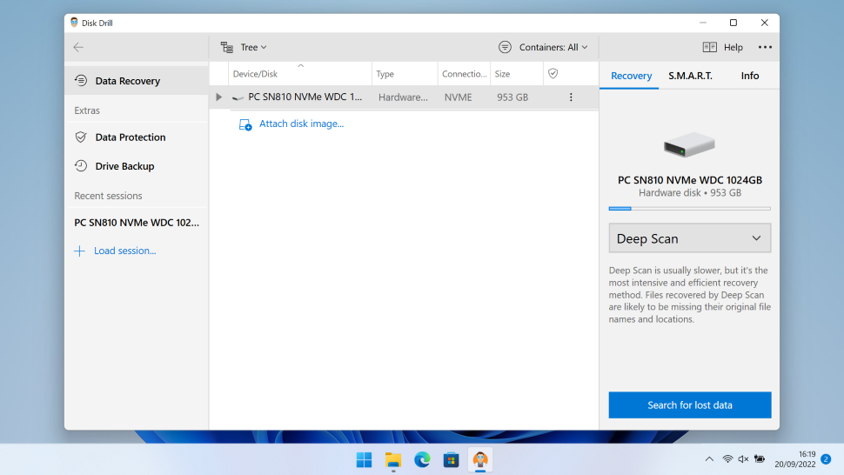Switch to the S.M.A.R.T. tab

pos(690,76)
